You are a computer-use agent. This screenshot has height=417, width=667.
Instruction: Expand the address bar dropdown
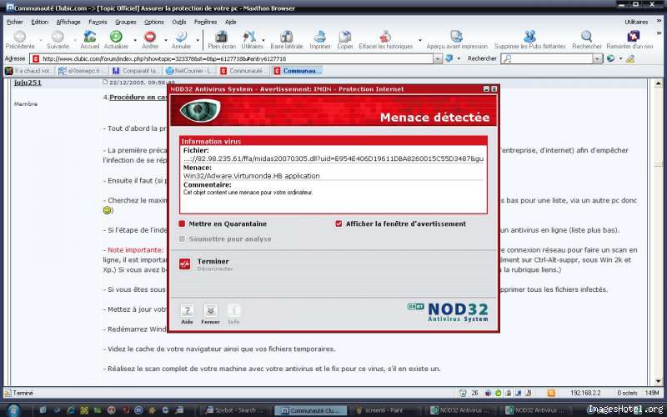438,58
